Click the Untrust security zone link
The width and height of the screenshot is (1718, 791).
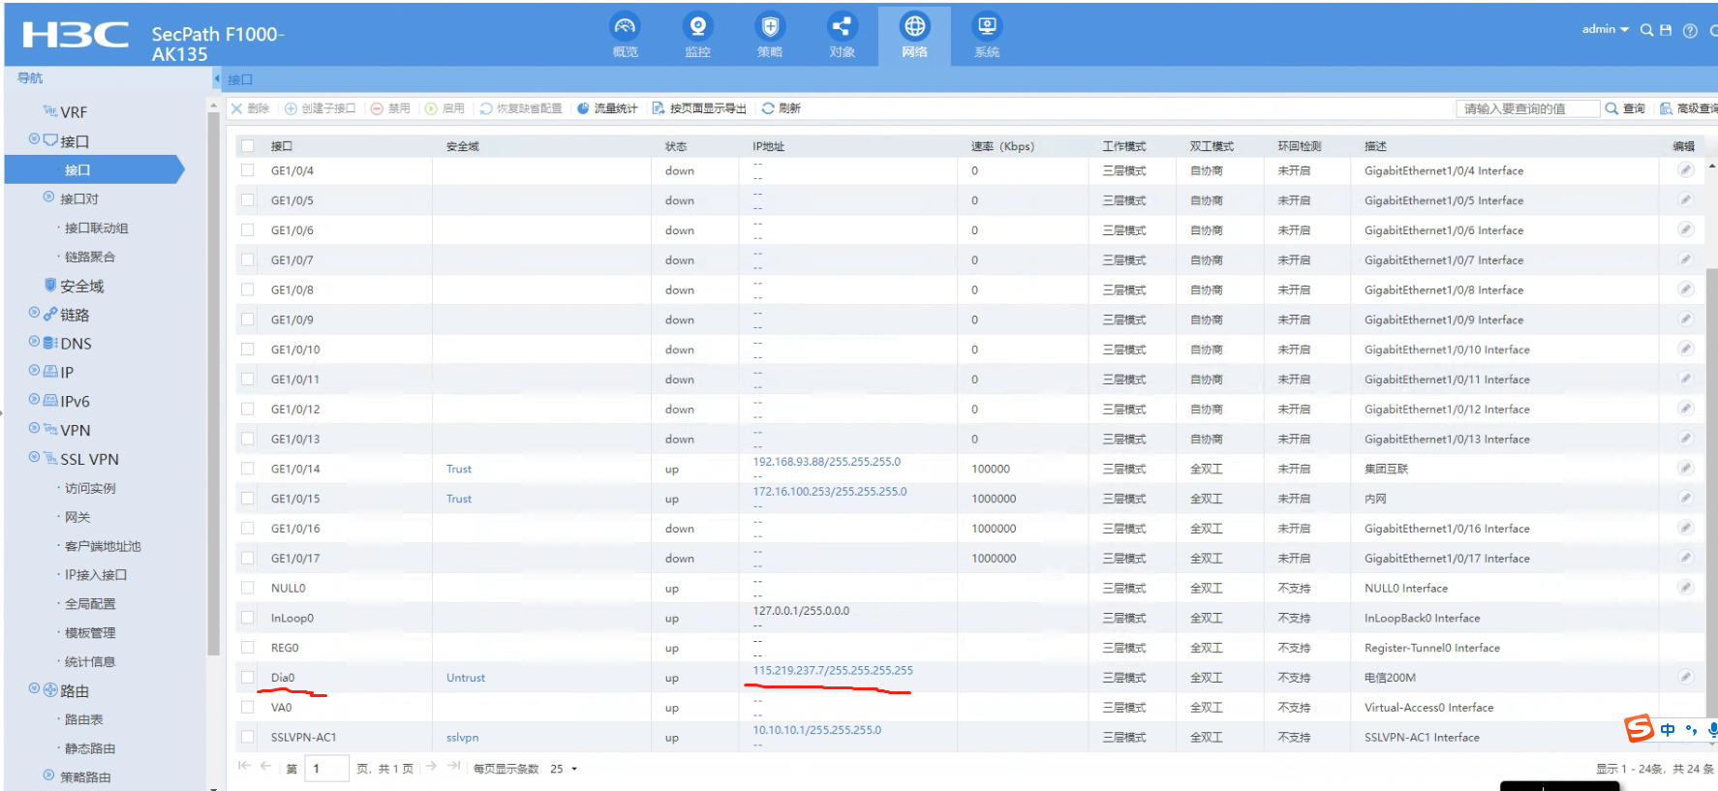pos(465,678)
